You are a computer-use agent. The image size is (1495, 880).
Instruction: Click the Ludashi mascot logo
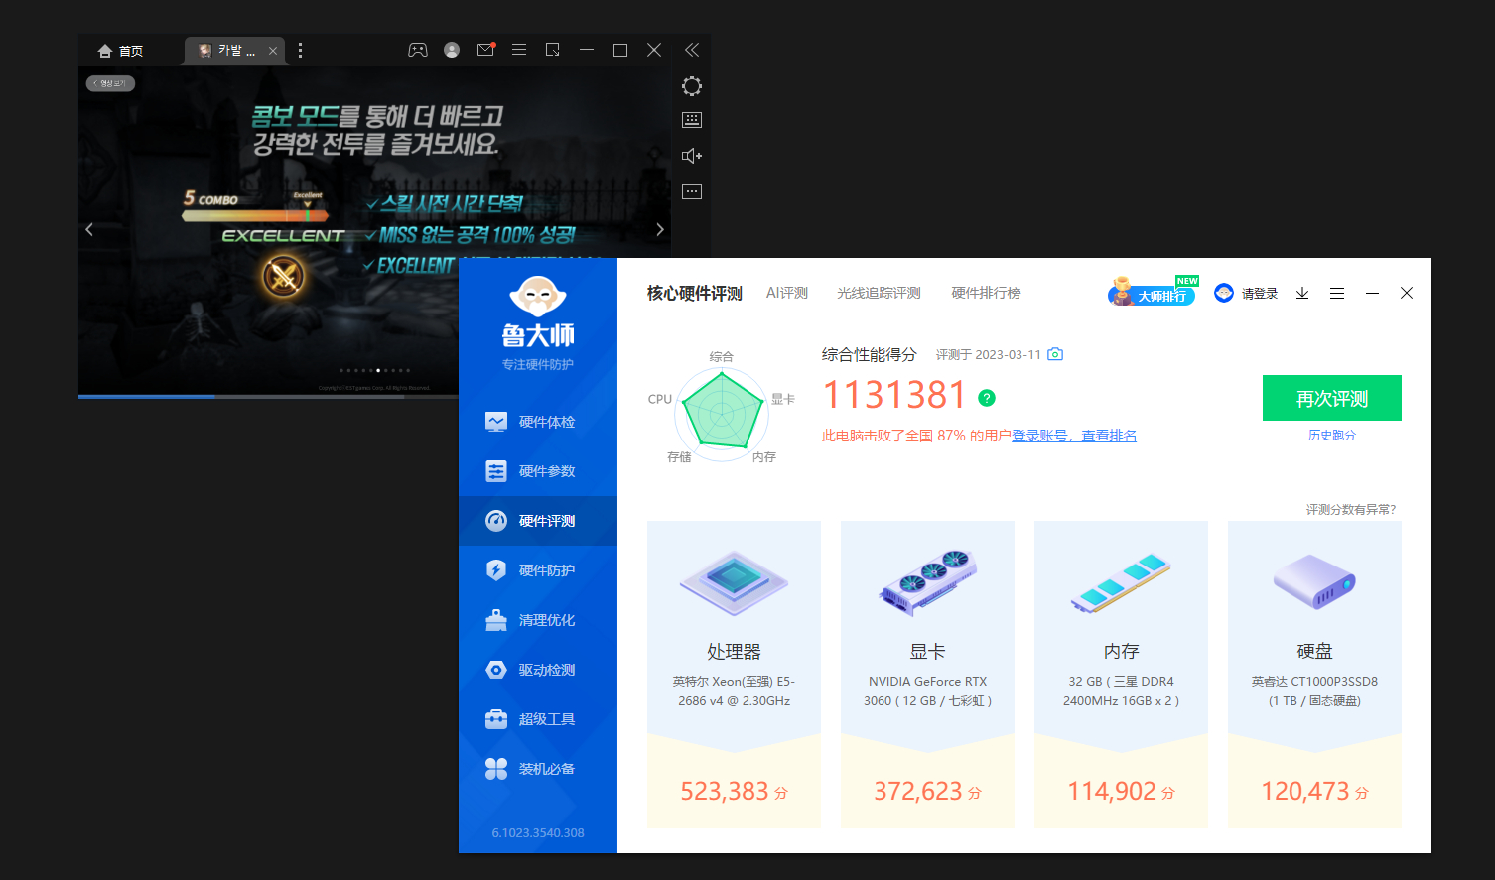538,296
